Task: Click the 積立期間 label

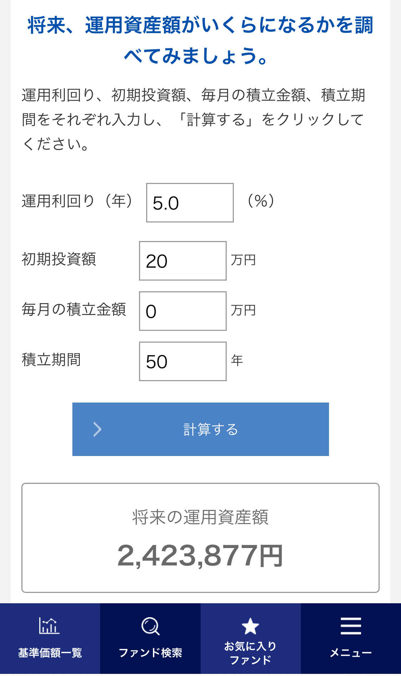Action: coord(51,360)
